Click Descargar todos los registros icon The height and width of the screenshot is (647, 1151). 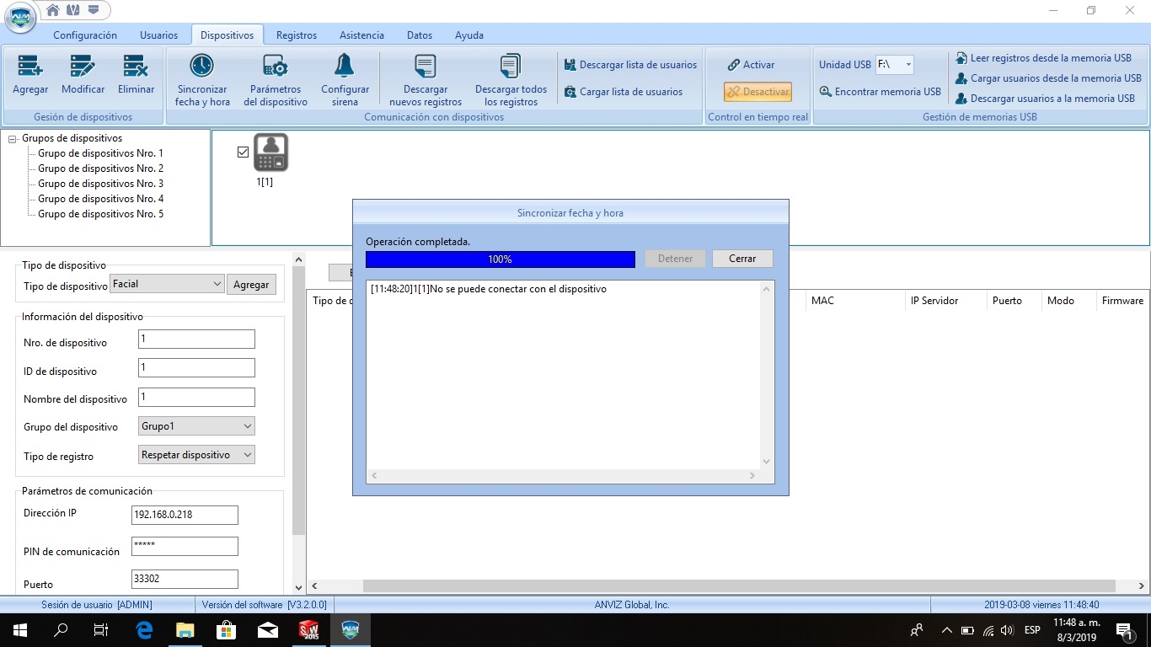511,66
